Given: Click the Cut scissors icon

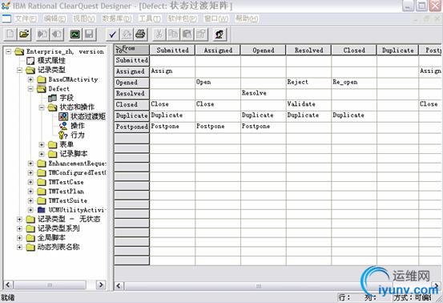Looking at the screenshot, I should (159, 34).
